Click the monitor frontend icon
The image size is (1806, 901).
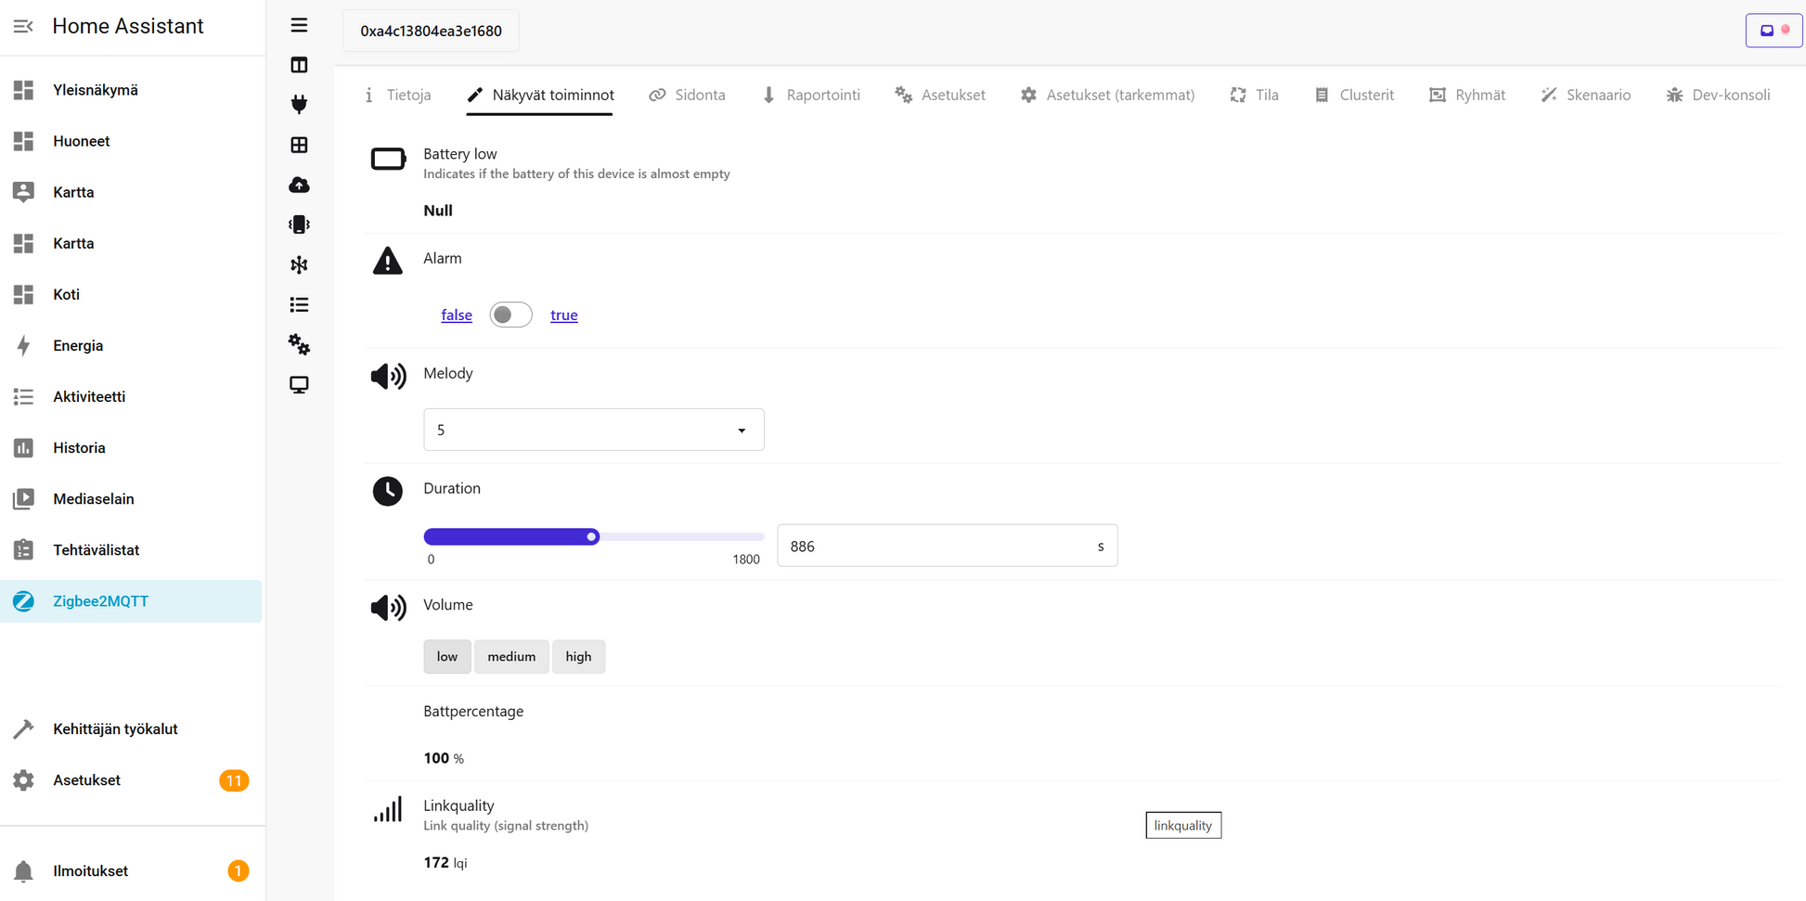(x=299, y=385)
